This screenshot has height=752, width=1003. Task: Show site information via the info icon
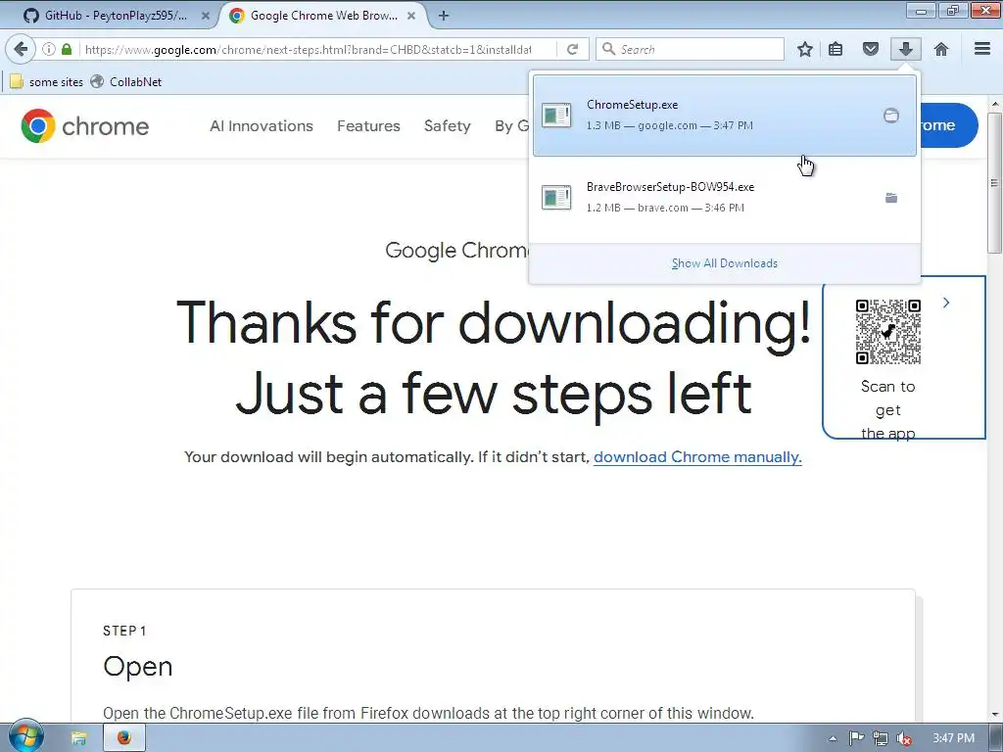tap(49, 49)
